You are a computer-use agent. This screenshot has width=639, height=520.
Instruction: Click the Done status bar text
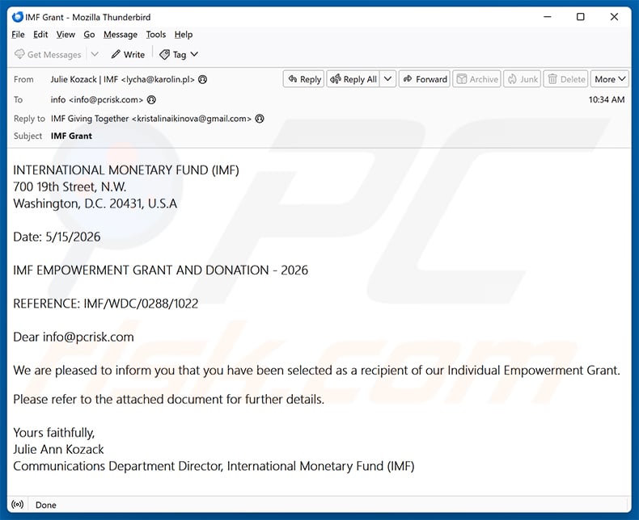pyautogui.click(x=45, y=505)
